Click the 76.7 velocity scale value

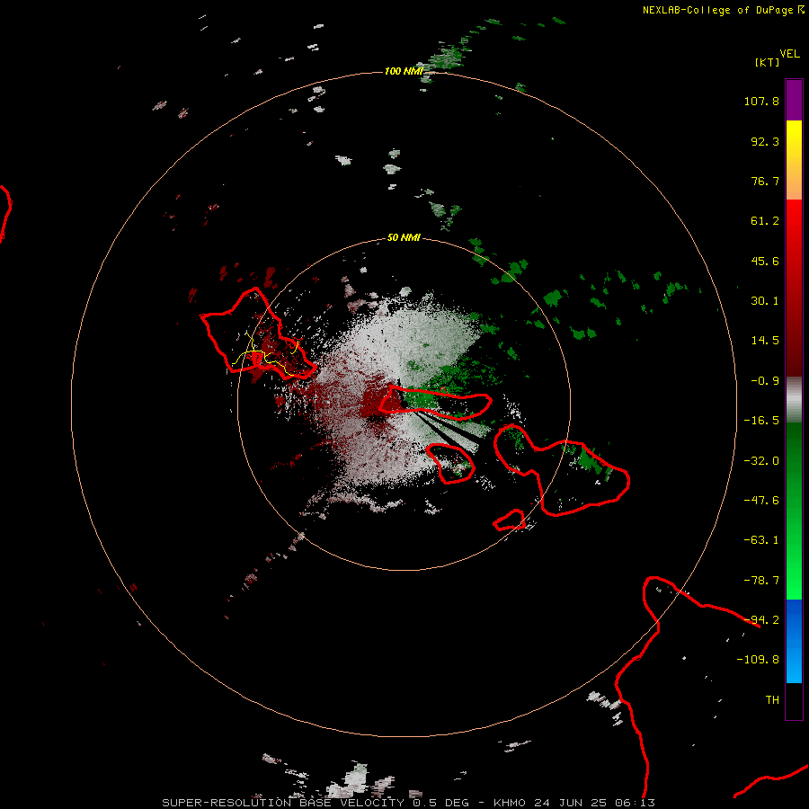[x=765, y=181]
